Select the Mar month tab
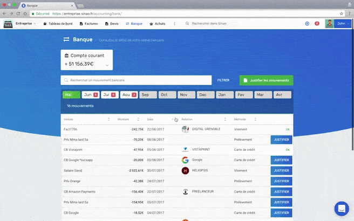Image resolution: width=354 pixels, height=221 pixels. click(x=263, y=95)
